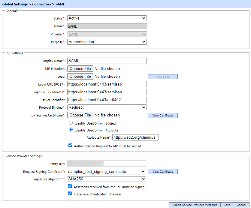The height and width of the screenshot is (208, 251).
Task: Select Identify UserID from Attribute
Action: (x=71, y=130)
